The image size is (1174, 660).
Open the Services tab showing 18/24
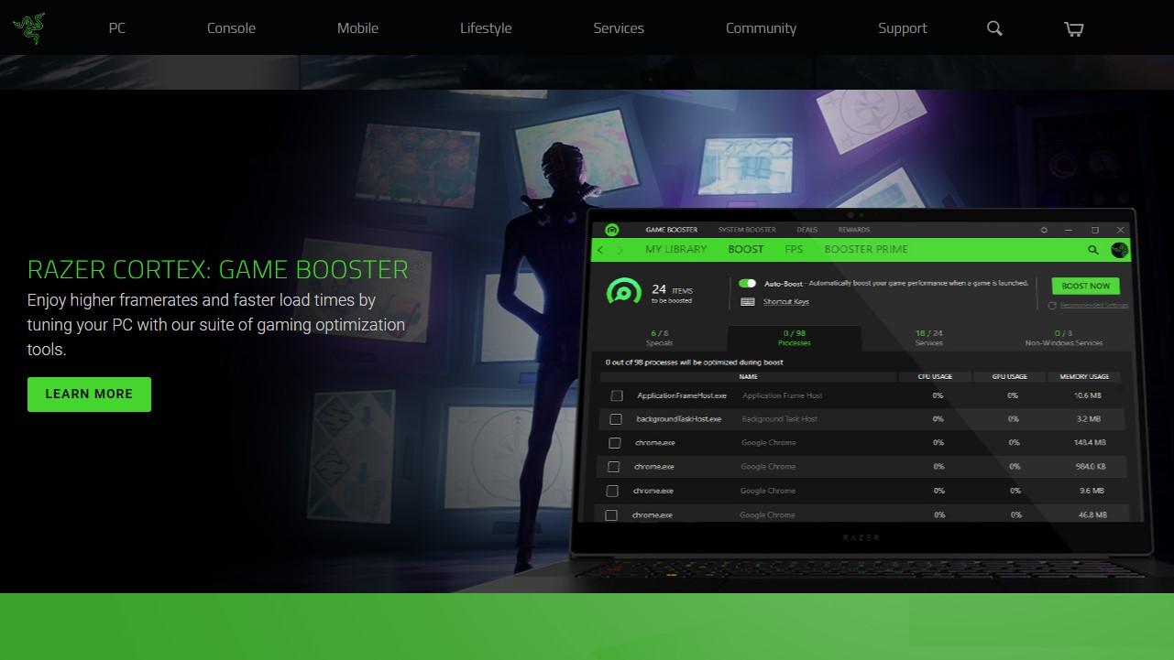pyautogui.click(x=928, y=338)
